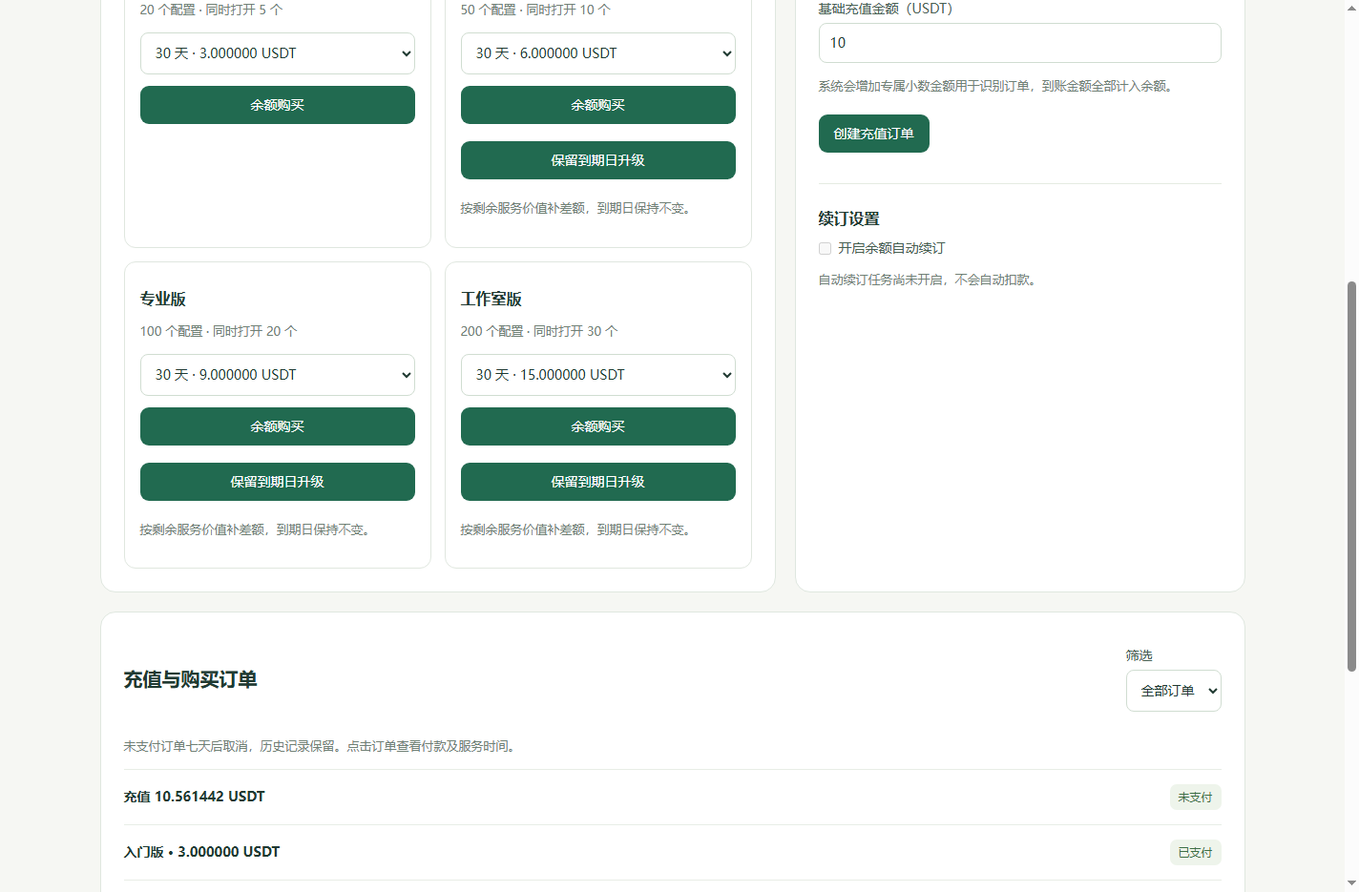Enable the 开启余额自动续订 checkbox
The image size is (1359, 892).
click(x=826, y=248)
